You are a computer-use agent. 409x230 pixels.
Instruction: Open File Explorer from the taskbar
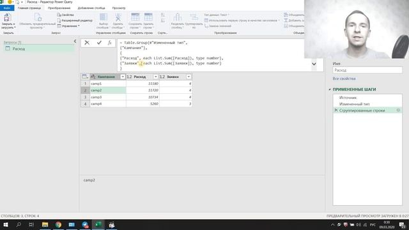click(45, 224)
